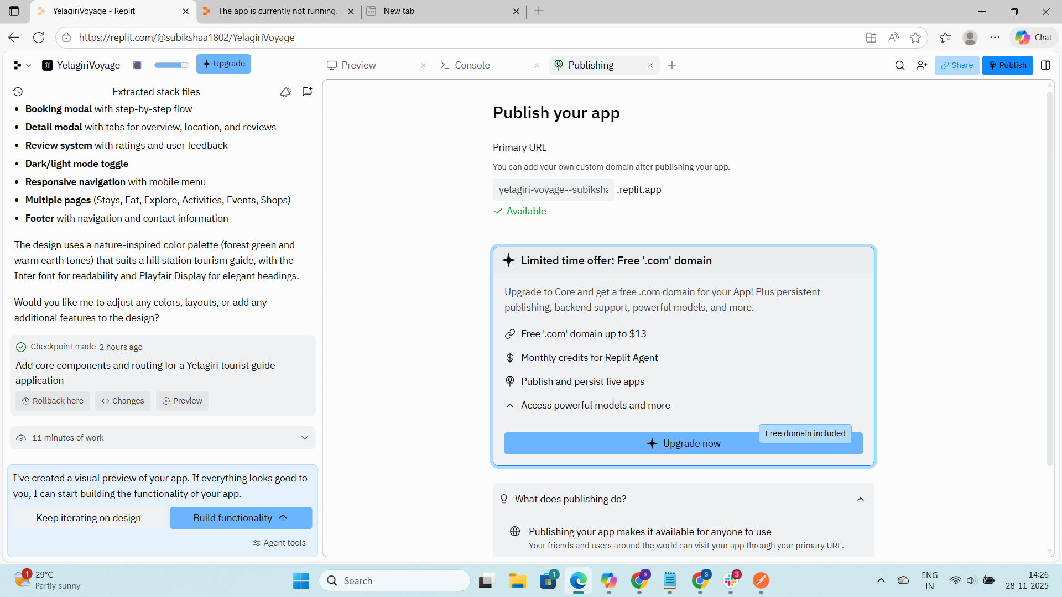Click the usage progress bar near Upgrade

[171, 65]
